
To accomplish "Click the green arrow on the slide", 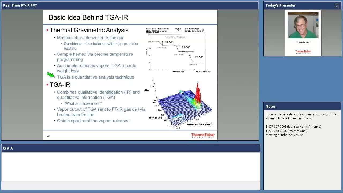I will 50,75.
